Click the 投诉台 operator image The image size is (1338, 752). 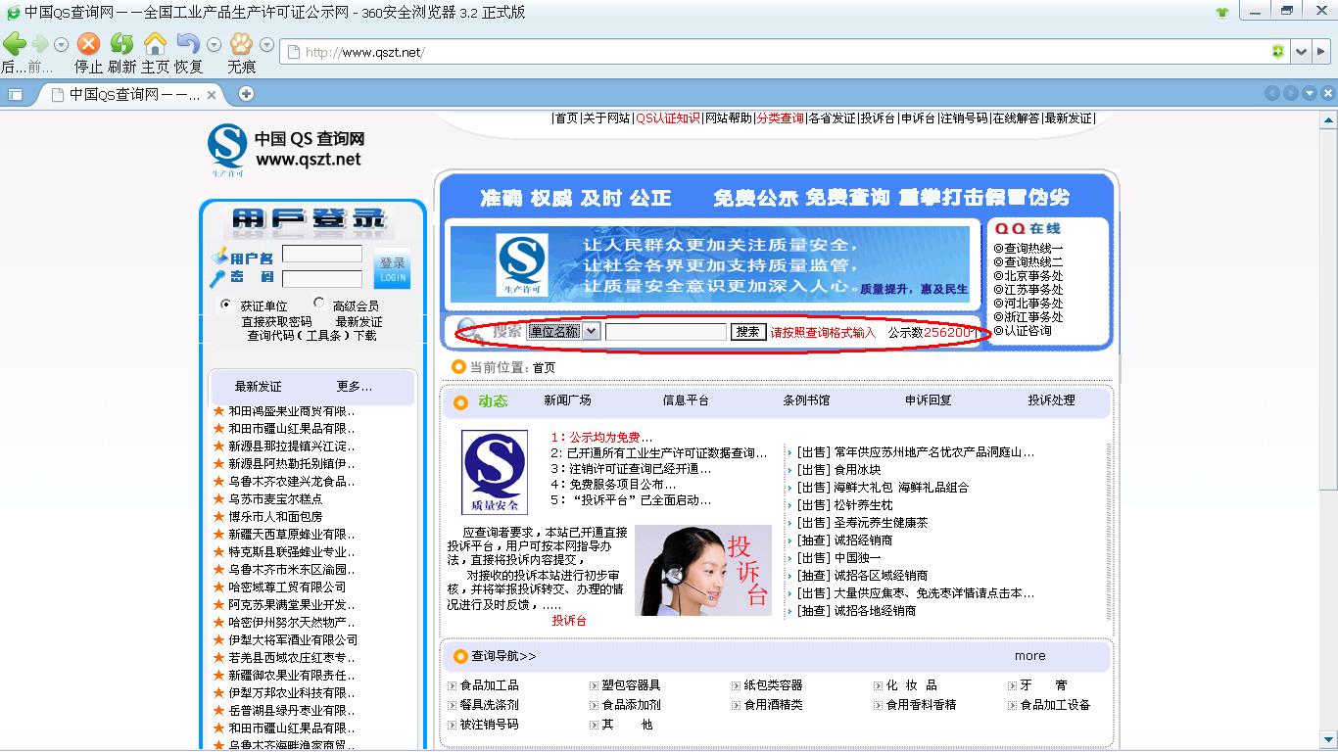pyautogui.click(x=702, y=570)
